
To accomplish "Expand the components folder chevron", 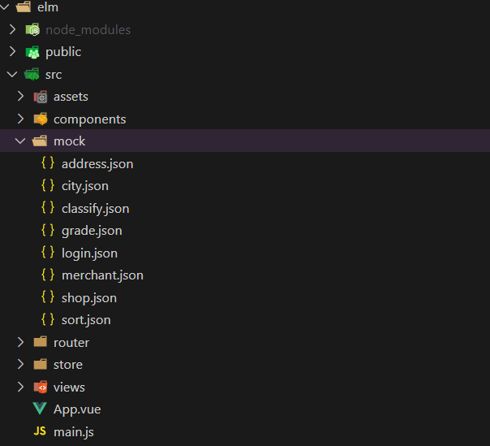I will click(20, 119).
